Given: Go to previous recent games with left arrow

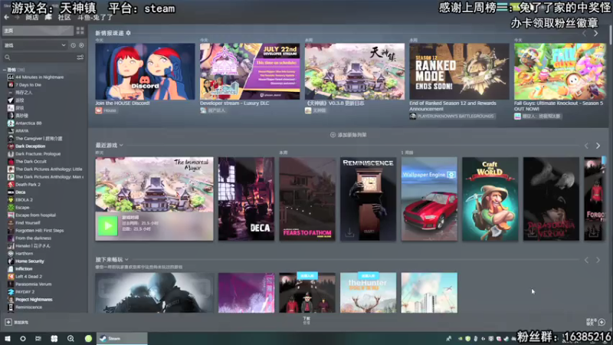Looking at the screenshot, I should click(x=586, y=146).
